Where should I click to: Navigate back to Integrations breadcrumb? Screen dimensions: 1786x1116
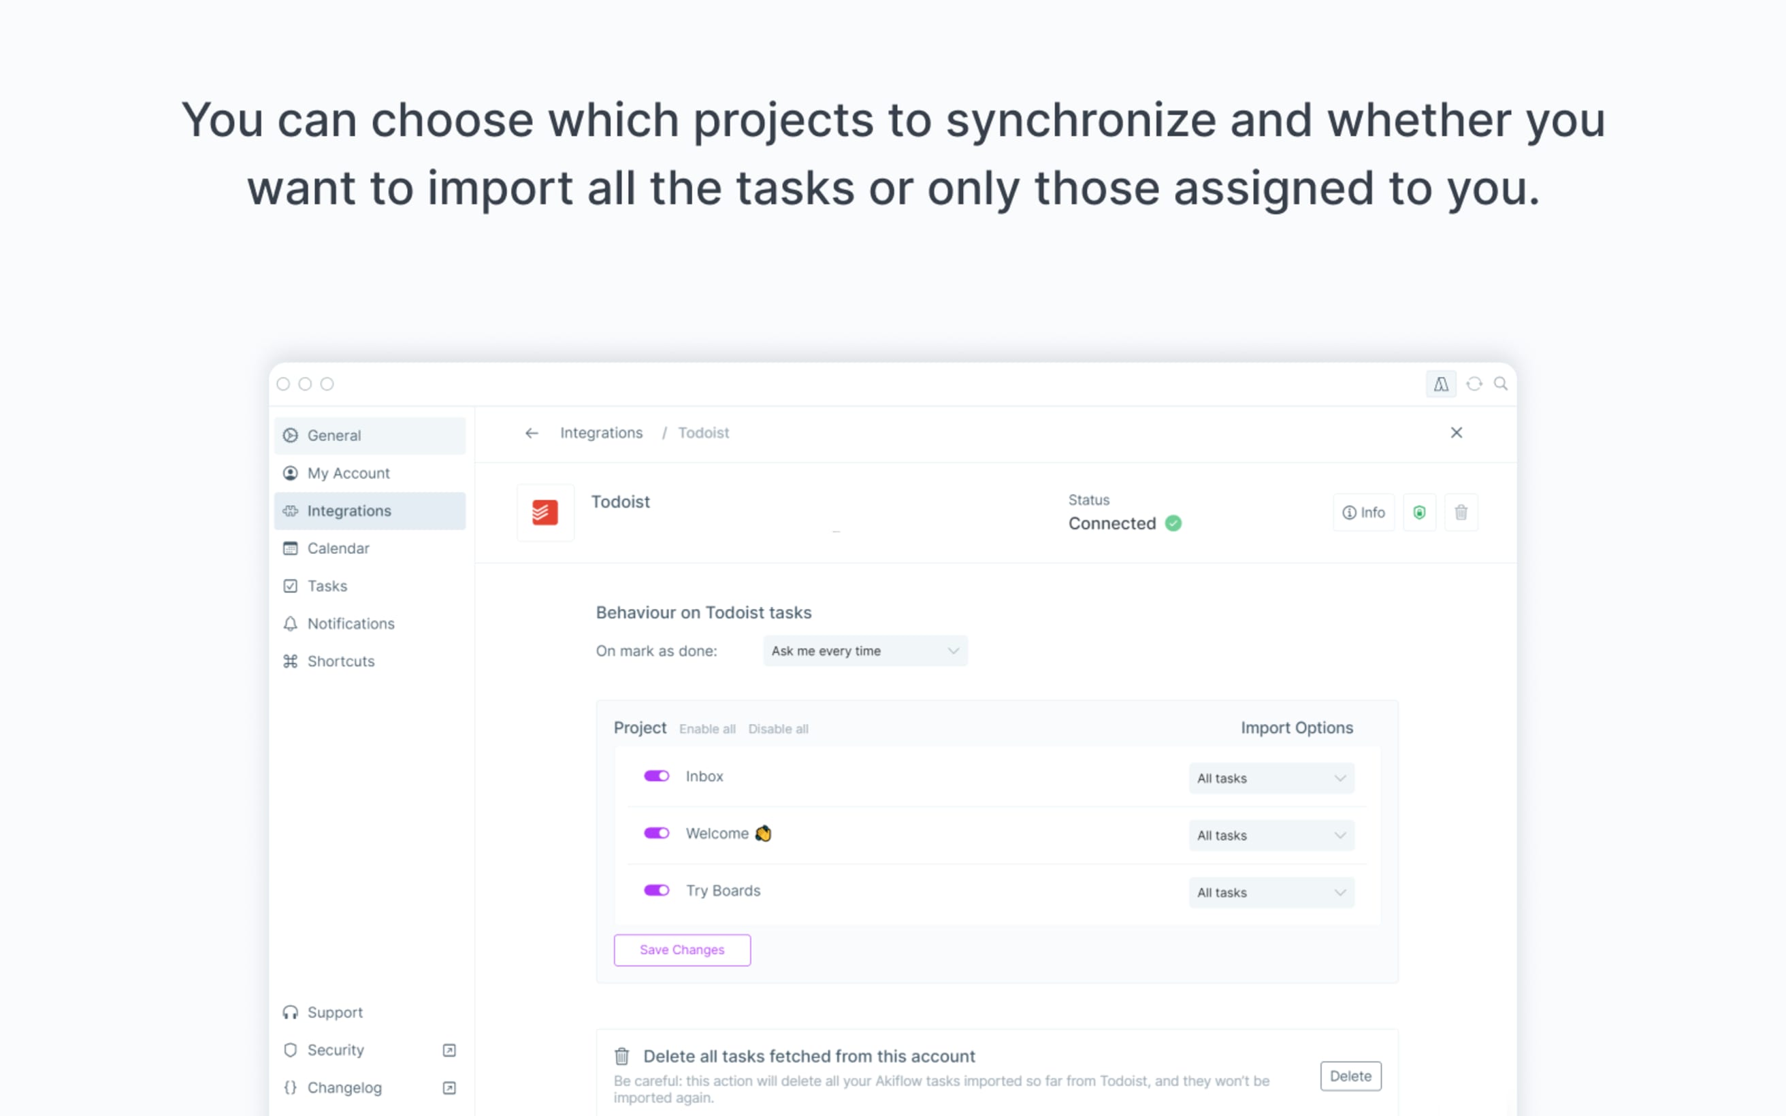[x=602, y=432]
